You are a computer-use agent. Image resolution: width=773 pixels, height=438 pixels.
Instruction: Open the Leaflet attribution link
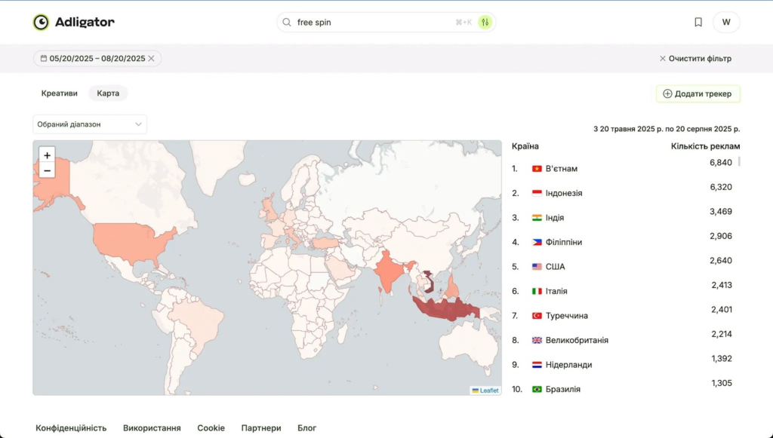(x=488, y=391)
